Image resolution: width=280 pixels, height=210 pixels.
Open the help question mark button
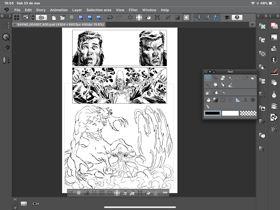pos(237,17)
